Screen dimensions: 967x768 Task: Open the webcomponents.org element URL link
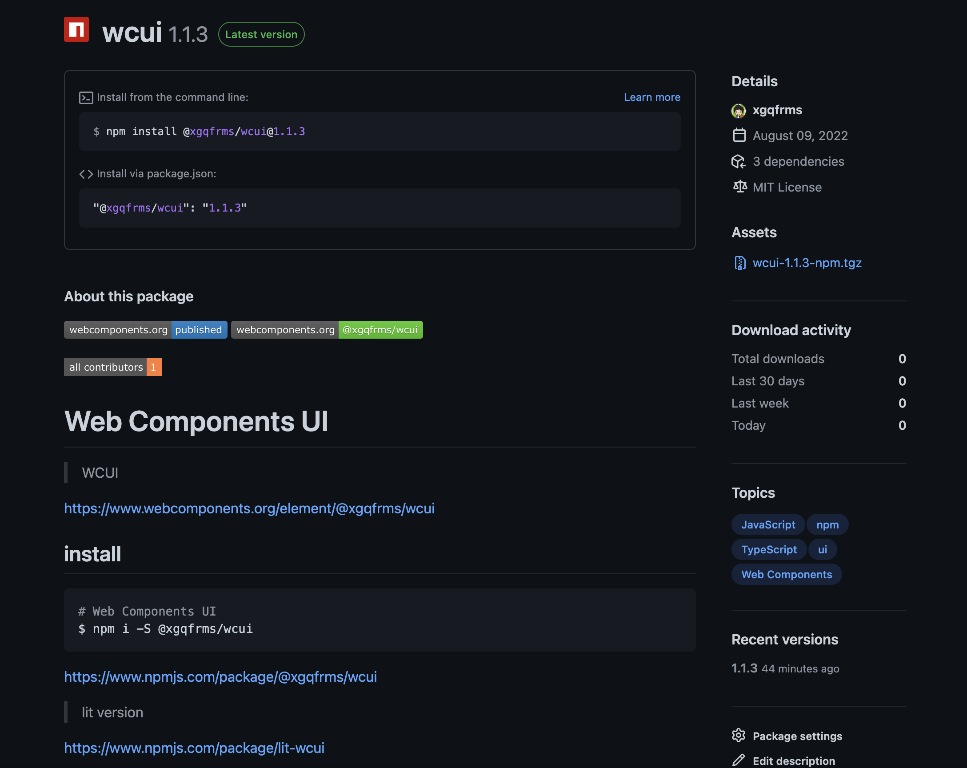[x=249, y=508]
